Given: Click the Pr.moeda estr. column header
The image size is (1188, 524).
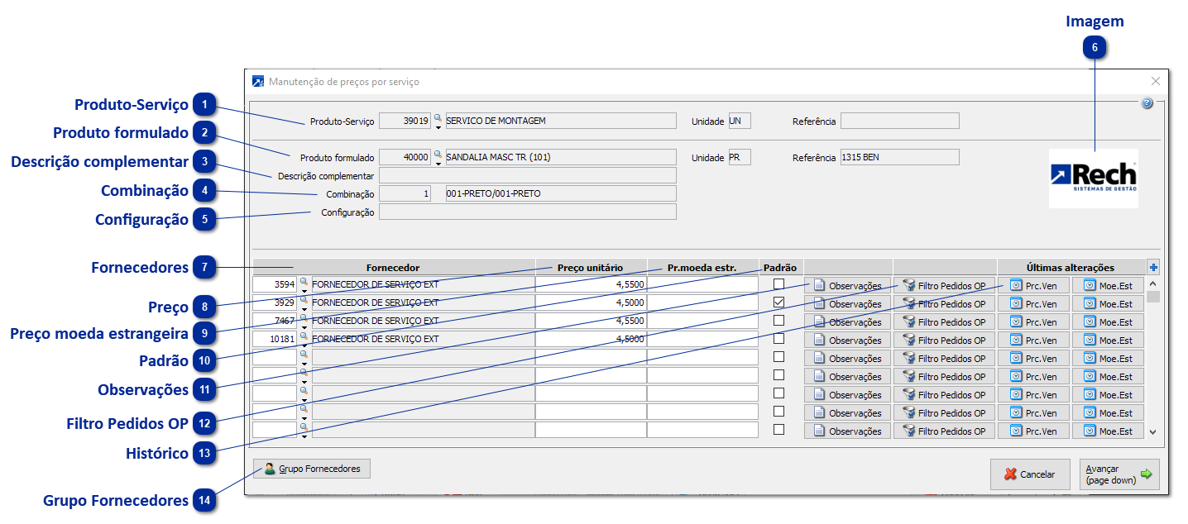Looking at the screenshot, I should pyautogui.click(x=702, y=268).
